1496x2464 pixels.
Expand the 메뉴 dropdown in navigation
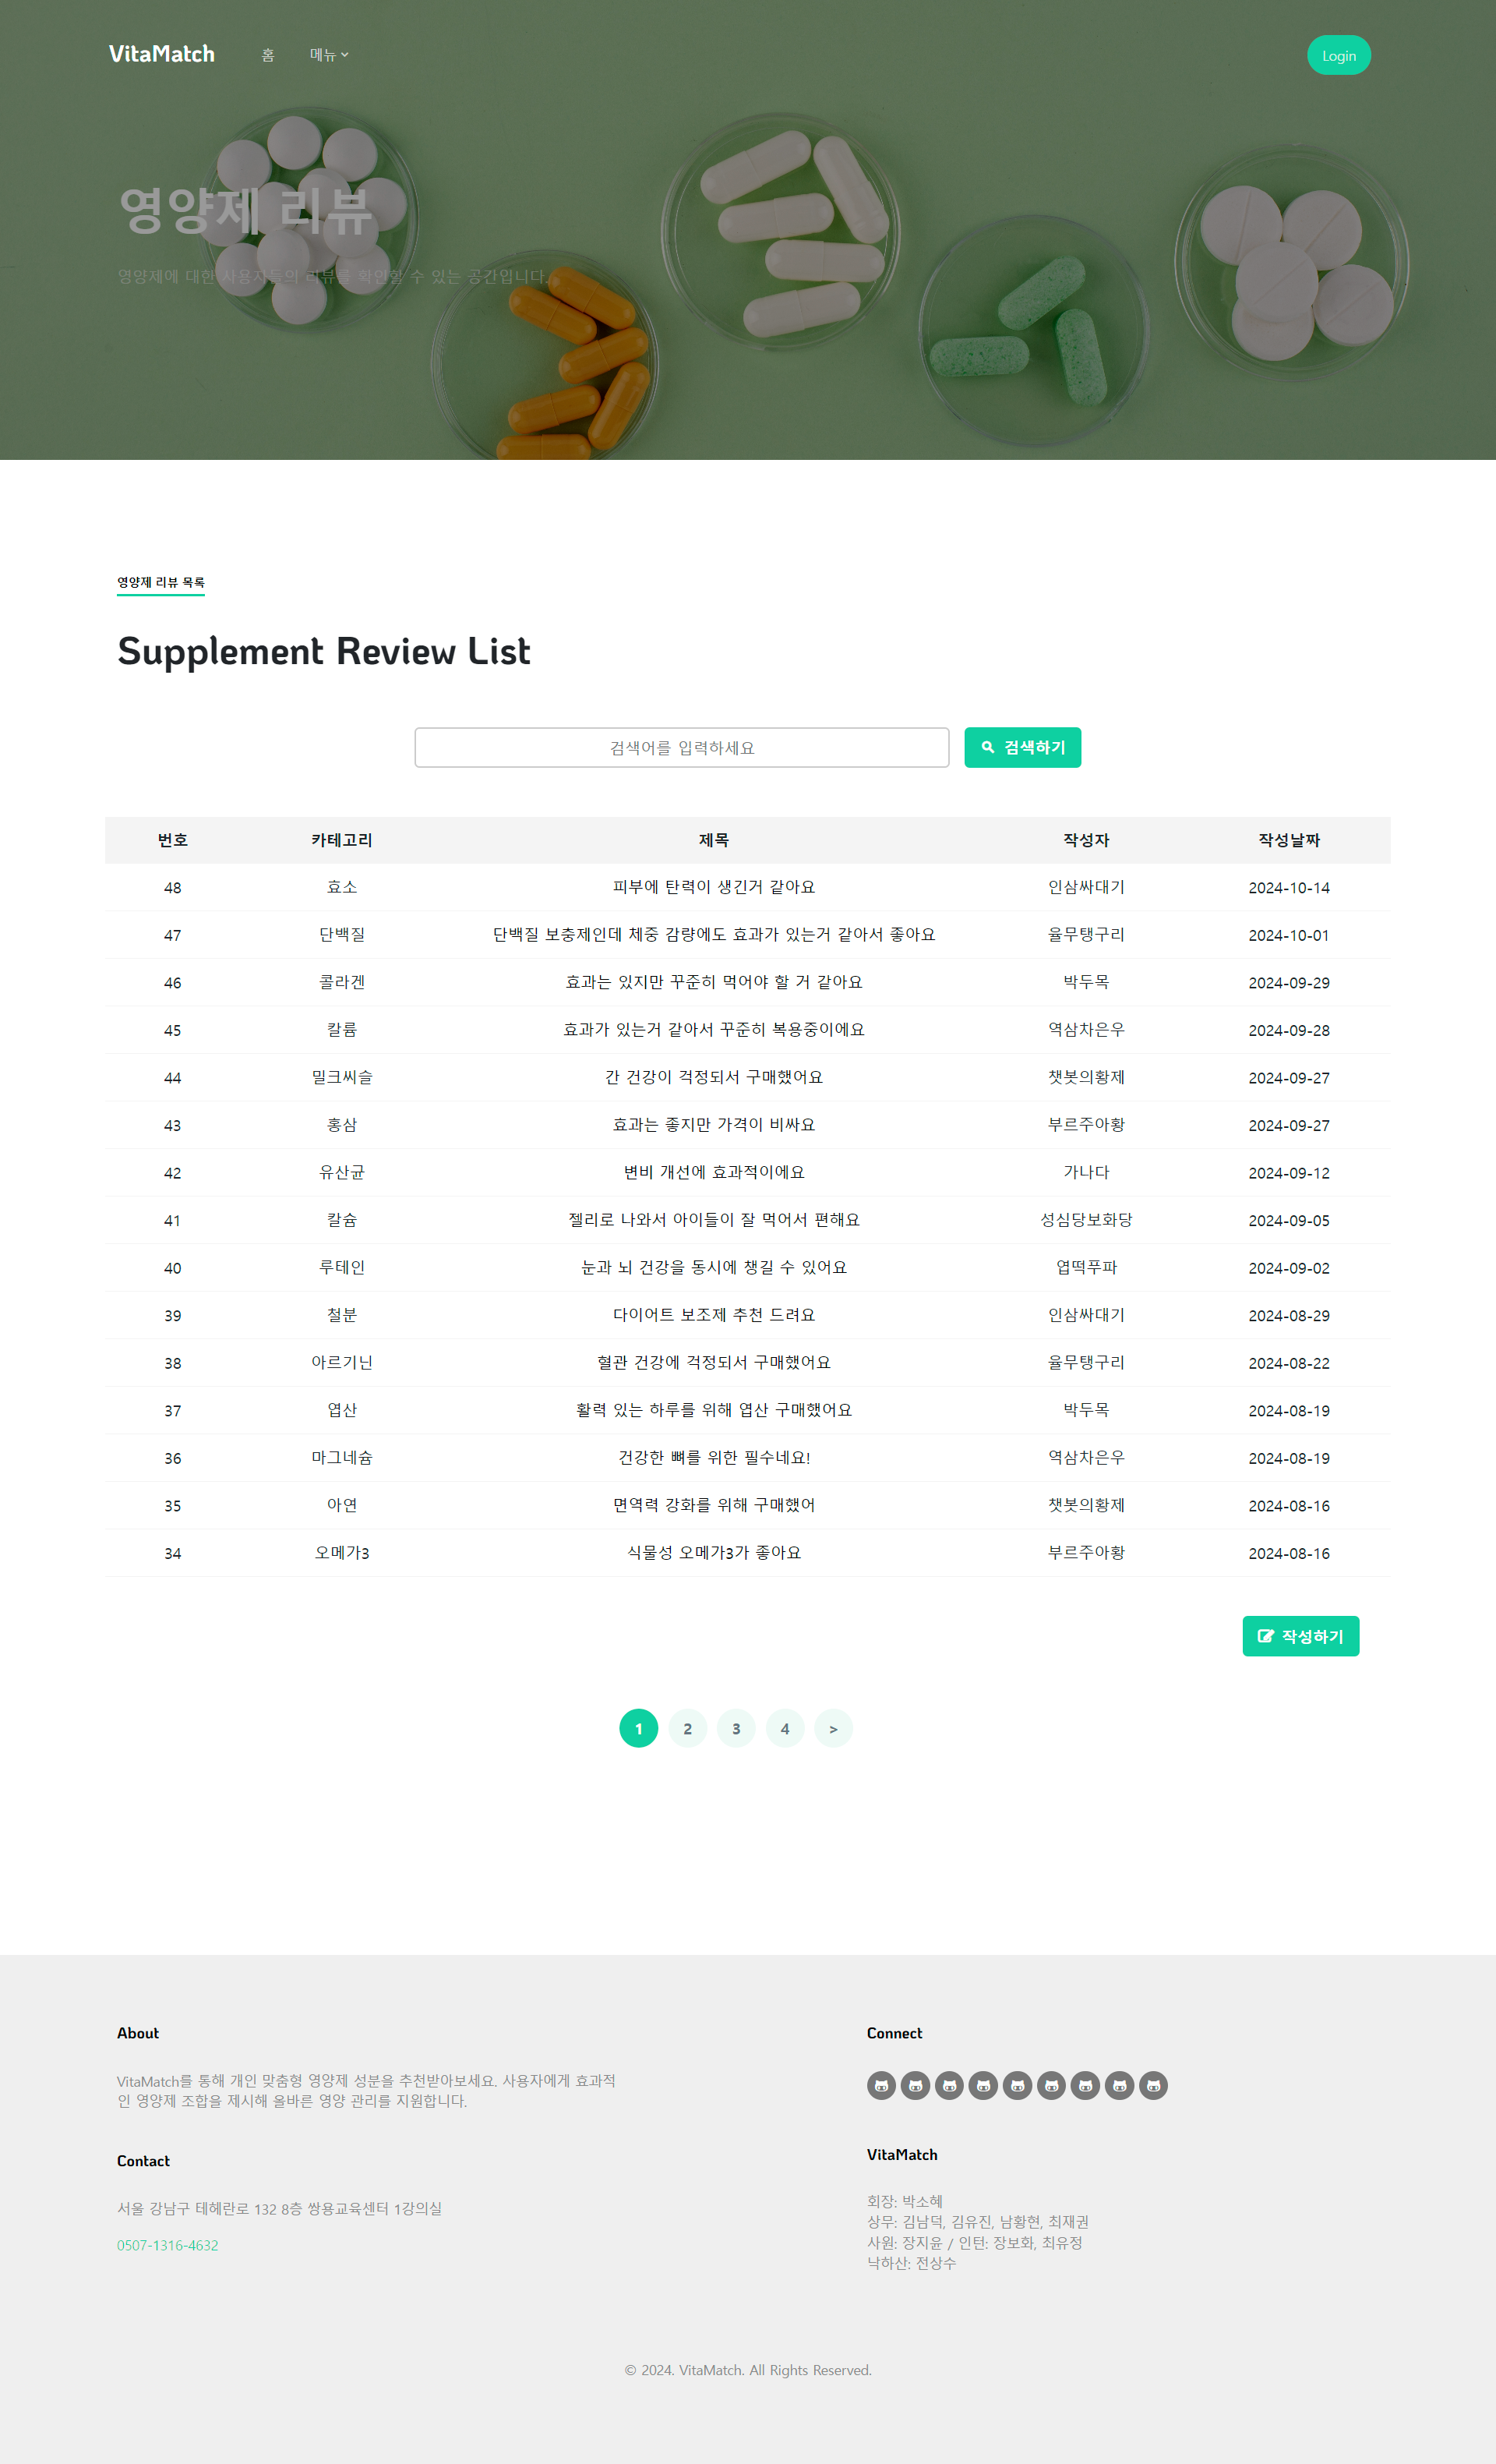(x=329, y=55)
